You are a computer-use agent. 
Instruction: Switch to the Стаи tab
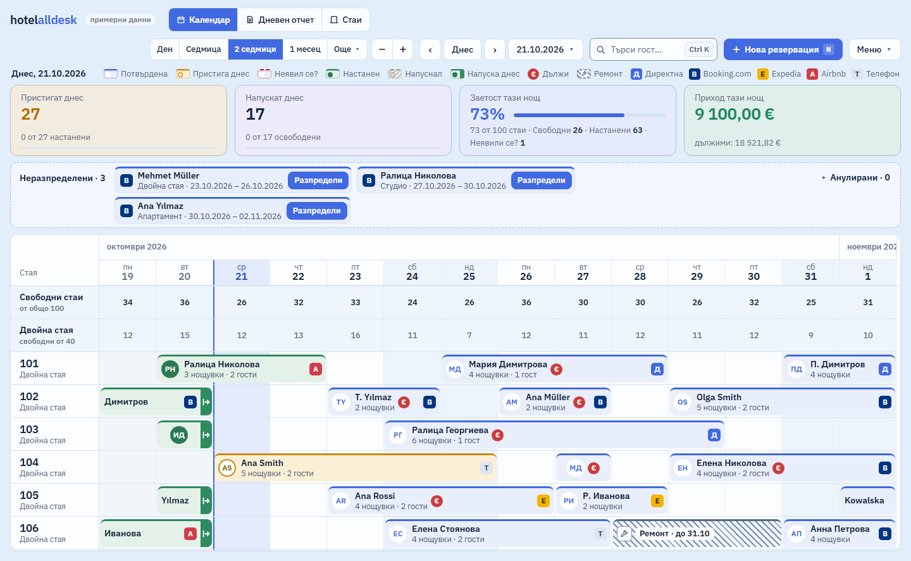[345, 20]
